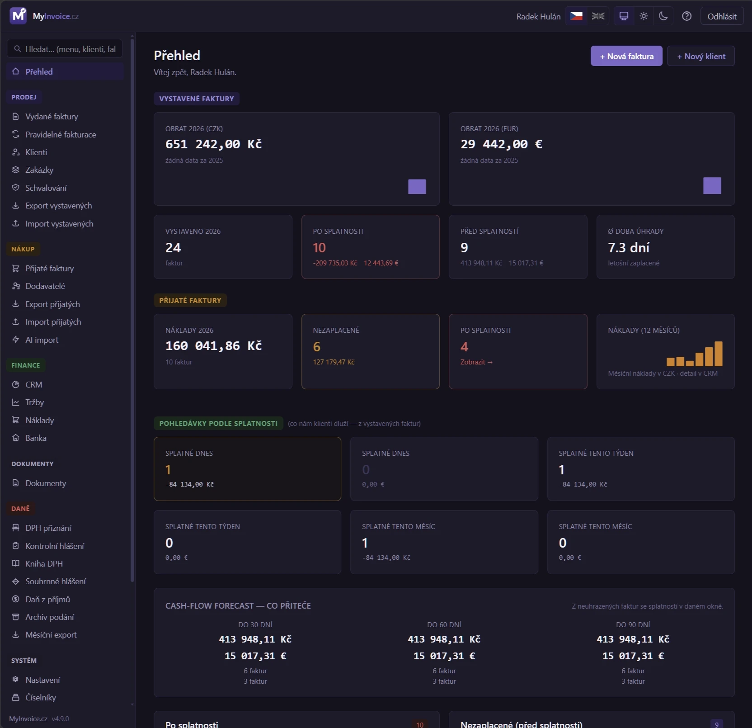Click the 'DO 30 DNÍ' forecast amount
This screenshot has width=752, height=728.
tap(255, 639)
